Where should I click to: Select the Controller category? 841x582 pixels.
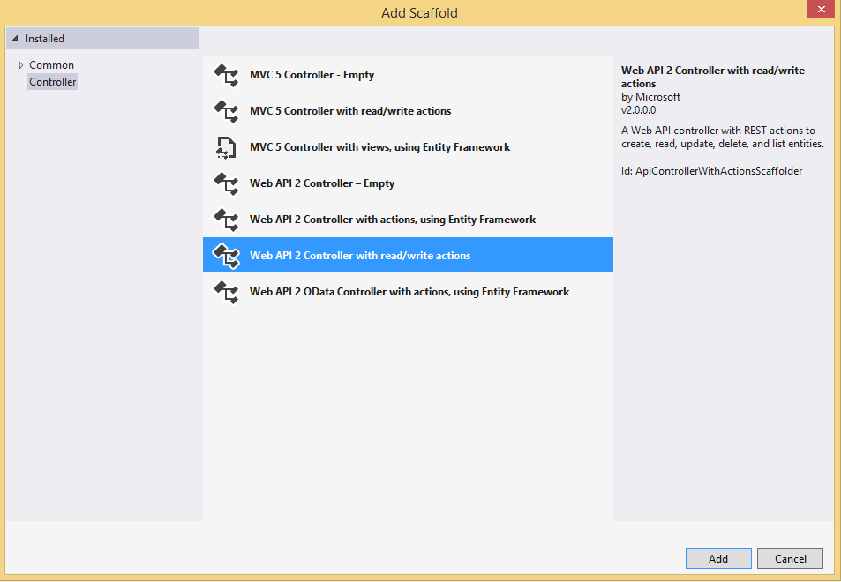[53, 82]
